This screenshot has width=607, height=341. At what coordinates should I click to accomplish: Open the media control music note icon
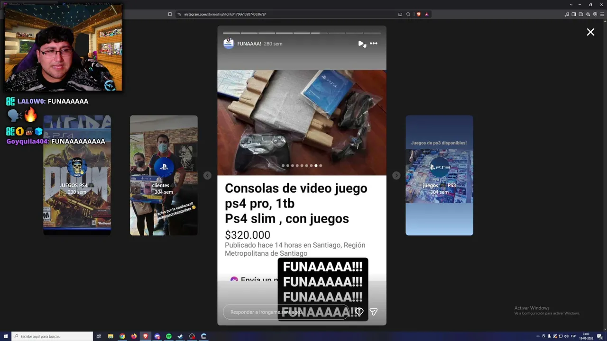coord(567,14)
